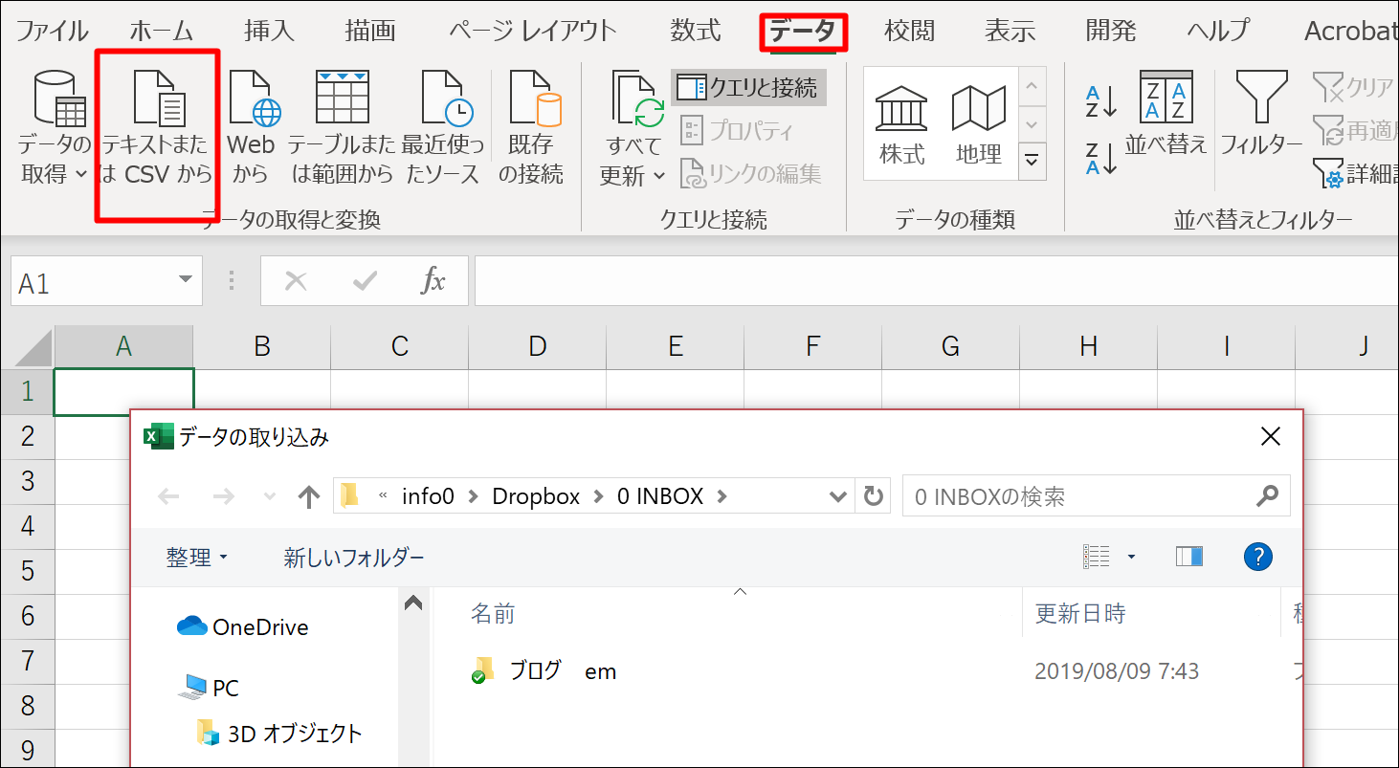Screen dimensions: 1399x768
Task: Select 3D オブジェクト in navigation pane
Action: pos(279,734)
